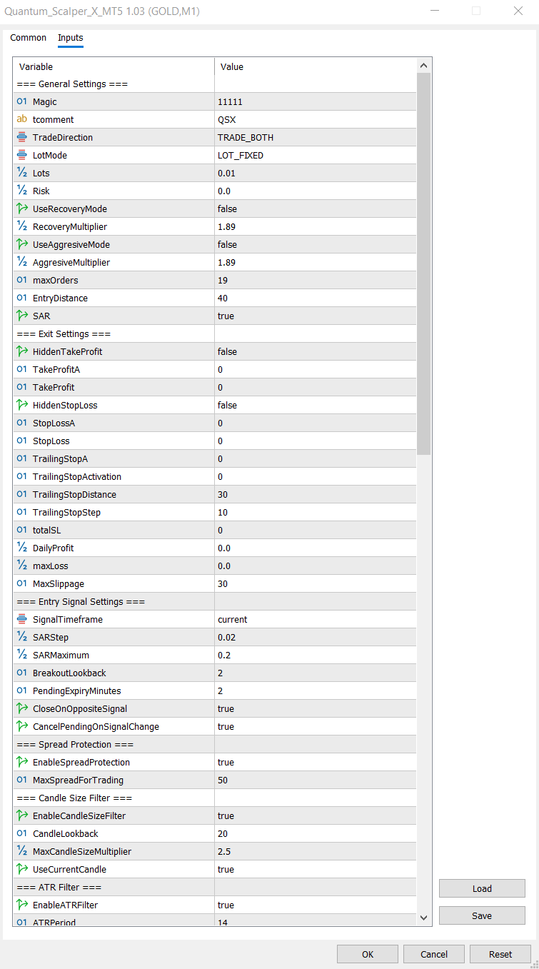The height and width of the screenshot is (969, 539).
Task: Click the boolean icon beside UseRecoveryMode
Action: [x=21, y=209]
